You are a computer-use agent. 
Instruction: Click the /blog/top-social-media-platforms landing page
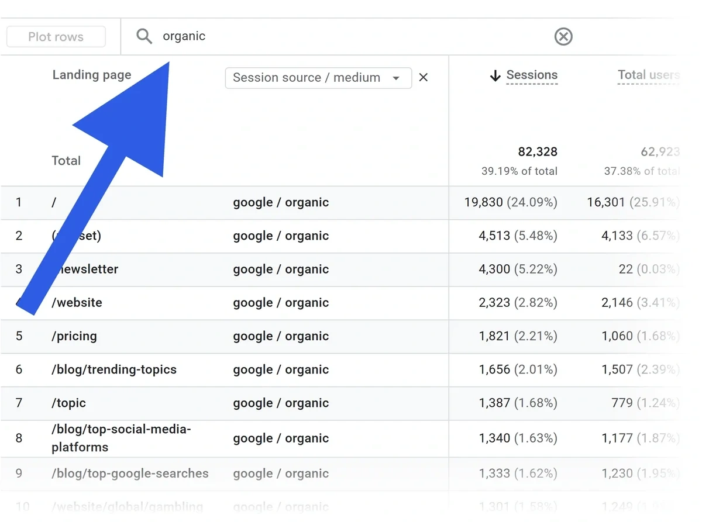[121, 438]
